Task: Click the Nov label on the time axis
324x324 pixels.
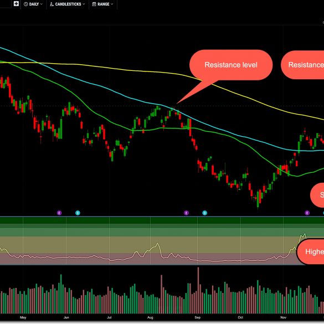Action: click(x=284, y=317)
